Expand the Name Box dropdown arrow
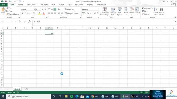Viewport: 177px width, 99px height. click(x=12, y=21)
